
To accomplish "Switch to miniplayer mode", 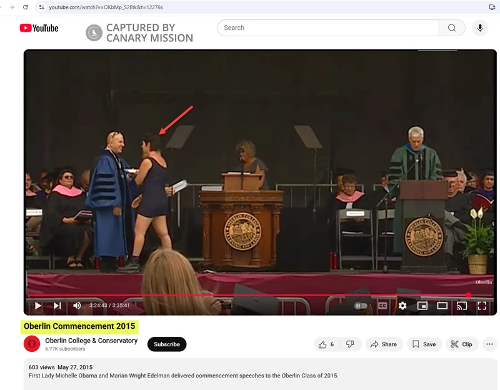I will 422,306.
